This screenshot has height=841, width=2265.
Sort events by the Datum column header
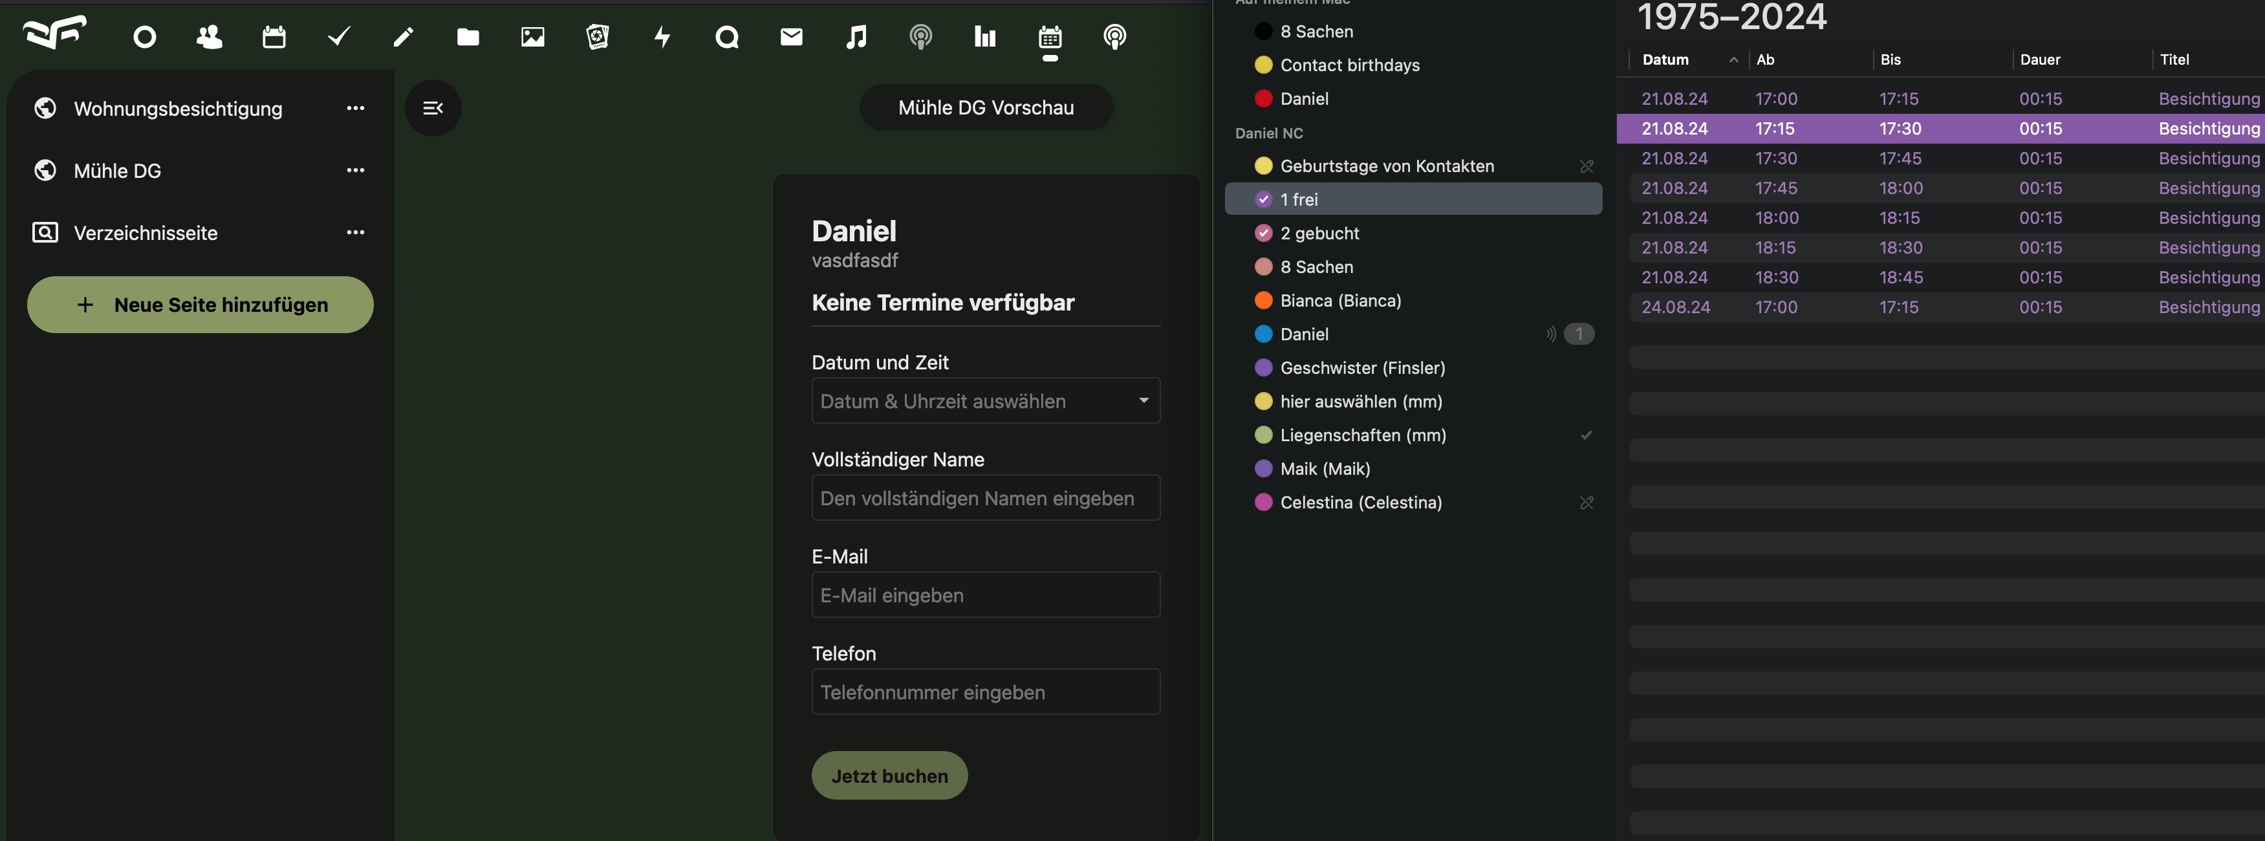click(1665, 60)
